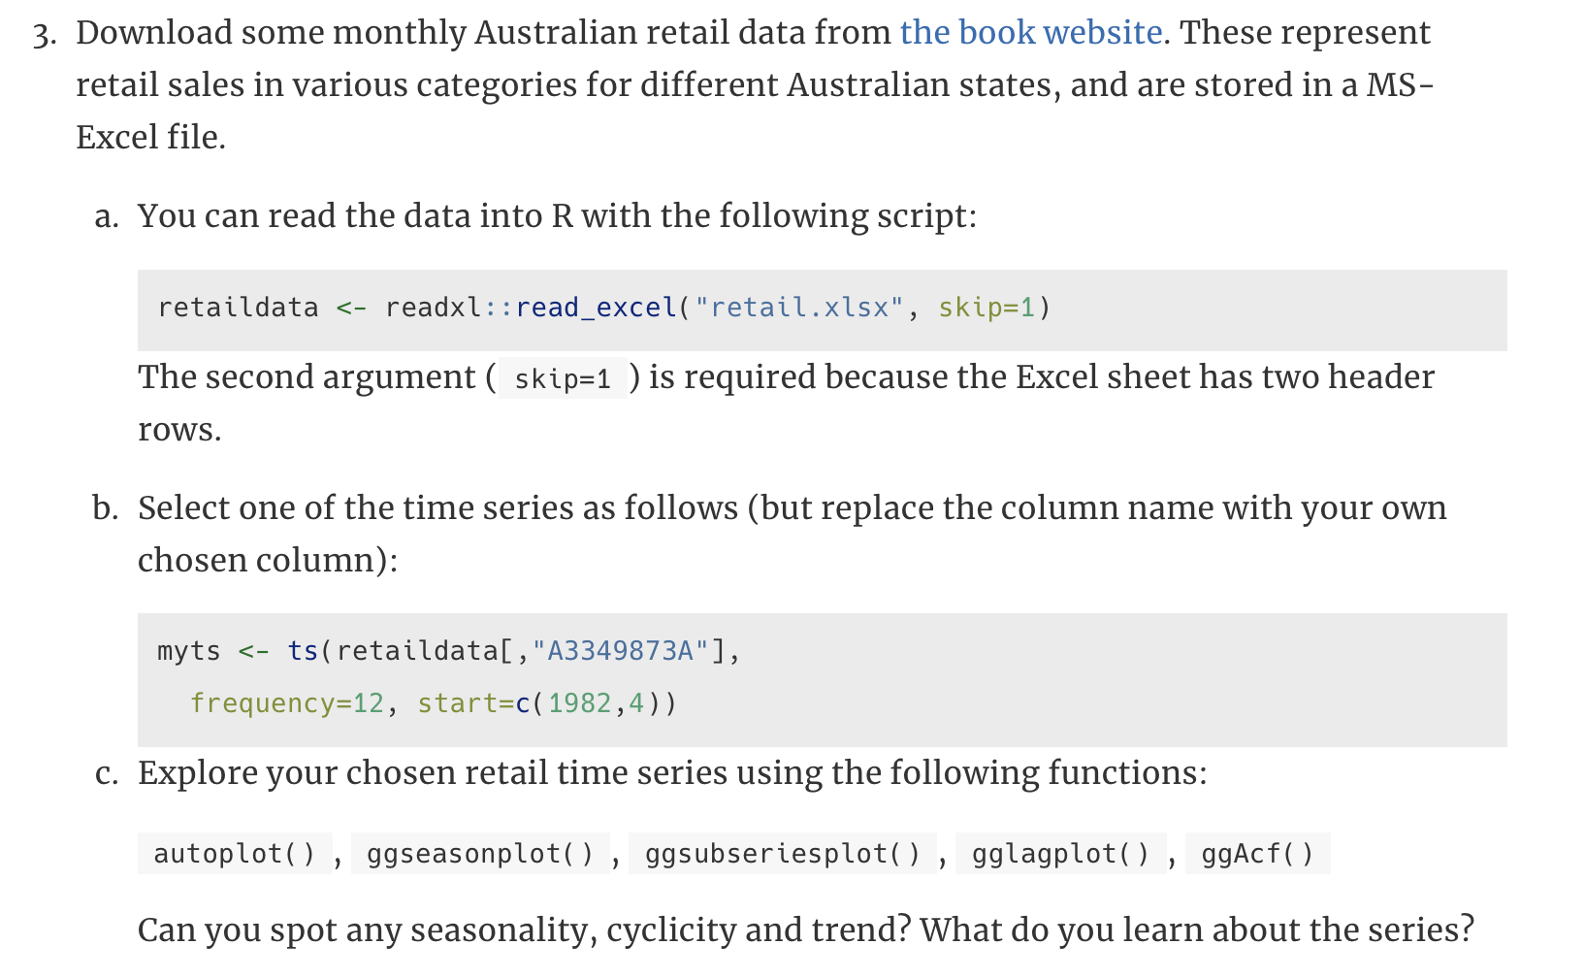Click the readxl package name in code

[434, 308]
